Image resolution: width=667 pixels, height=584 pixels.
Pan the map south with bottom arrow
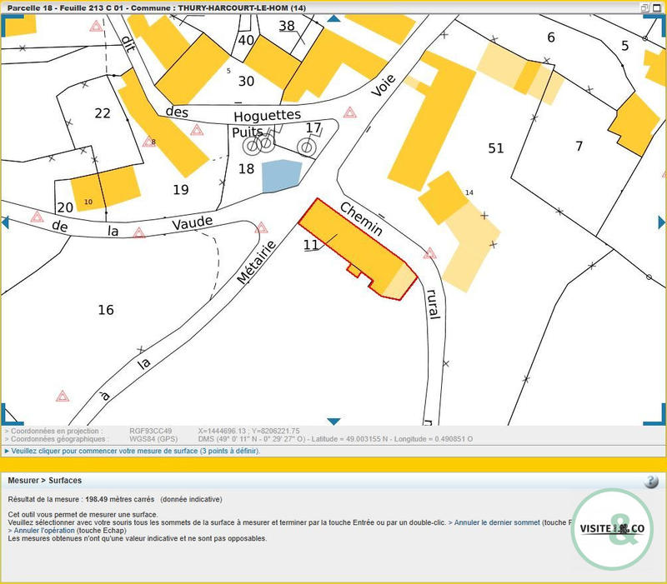click(x=333, y=422)
